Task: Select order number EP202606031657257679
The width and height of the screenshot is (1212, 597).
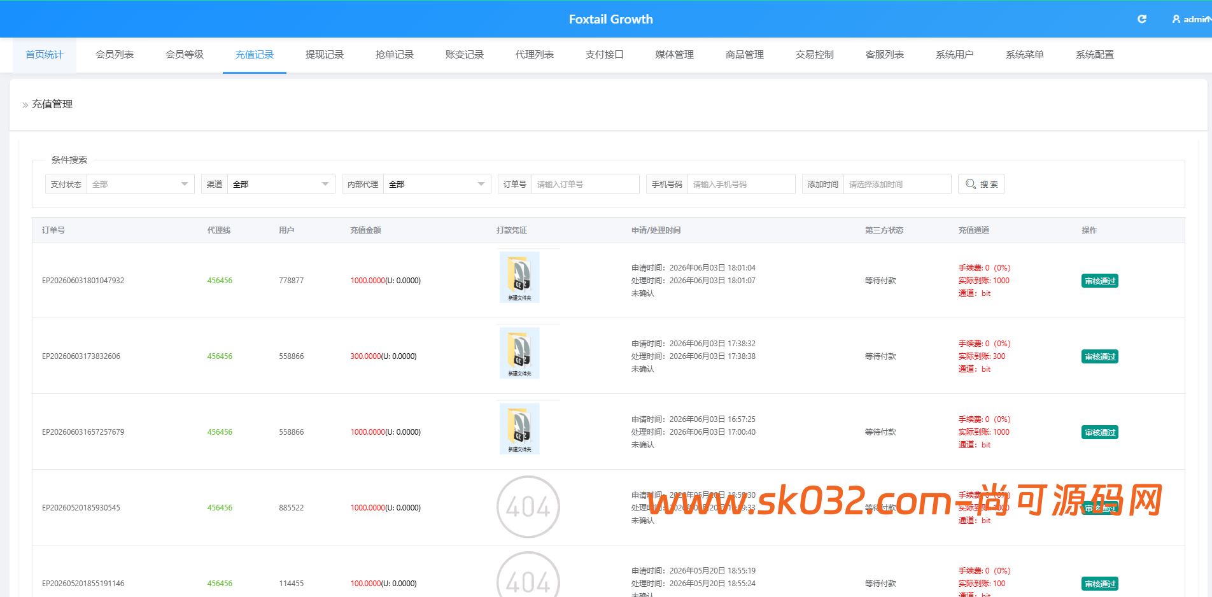Action: (83, 432)
